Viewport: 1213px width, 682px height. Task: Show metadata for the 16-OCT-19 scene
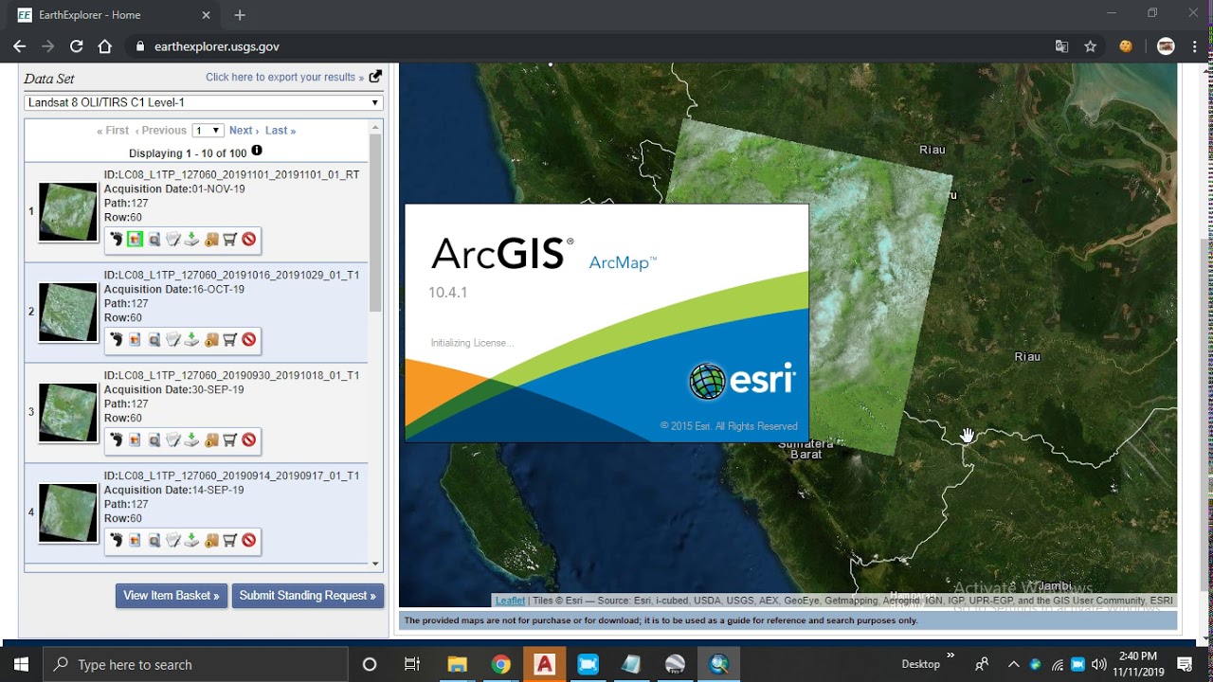pyautogui.click(x=172, y=340)
